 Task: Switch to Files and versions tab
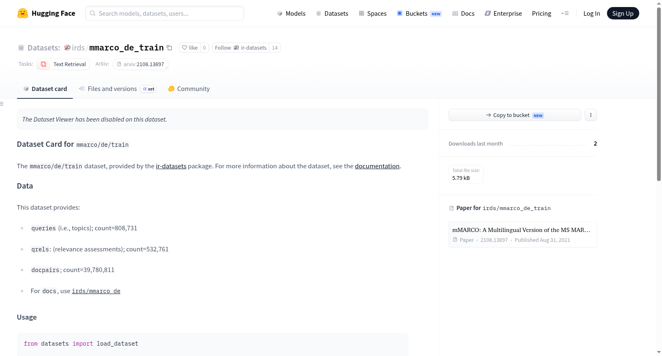tap(118, 89)
